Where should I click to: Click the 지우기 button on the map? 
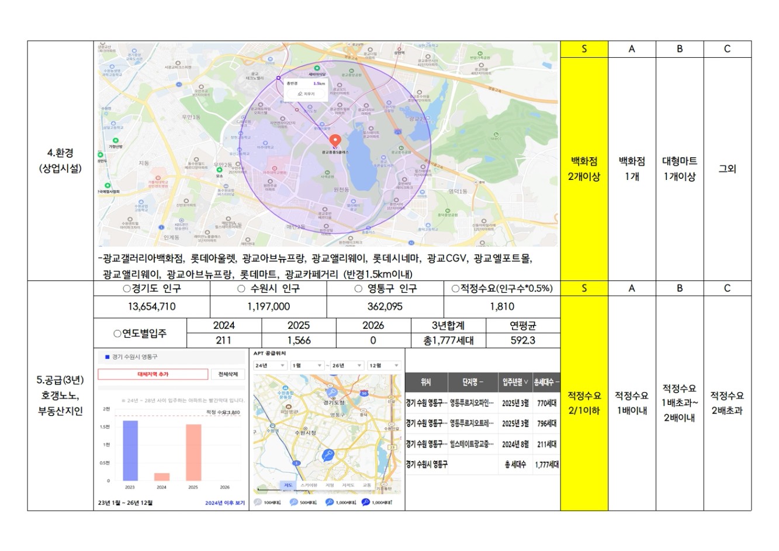pos(306,93)
